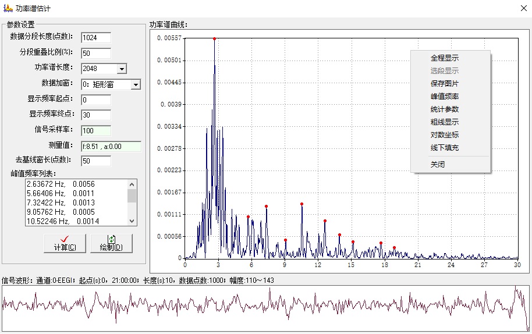Click the 显示频率终点 input field with 30

tap(96, 115)
